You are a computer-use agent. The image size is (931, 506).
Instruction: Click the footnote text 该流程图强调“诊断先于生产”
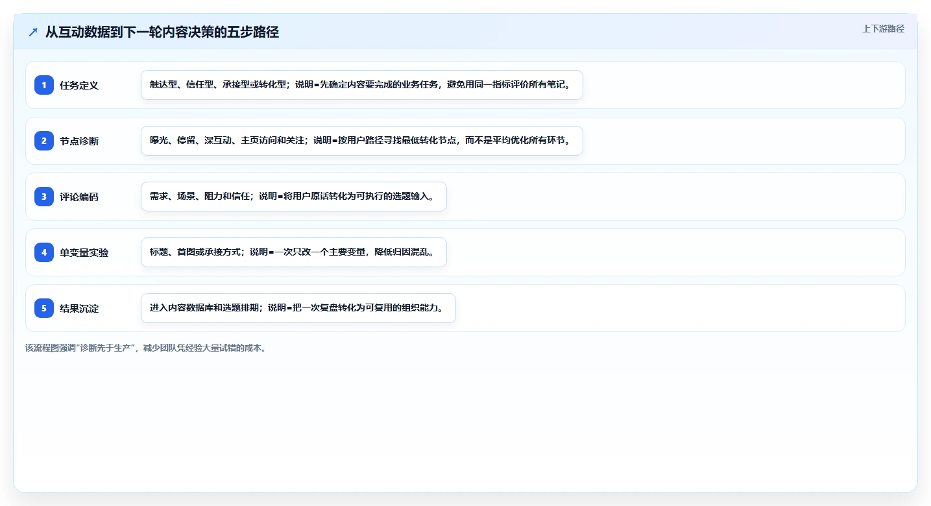coord(146,348)
